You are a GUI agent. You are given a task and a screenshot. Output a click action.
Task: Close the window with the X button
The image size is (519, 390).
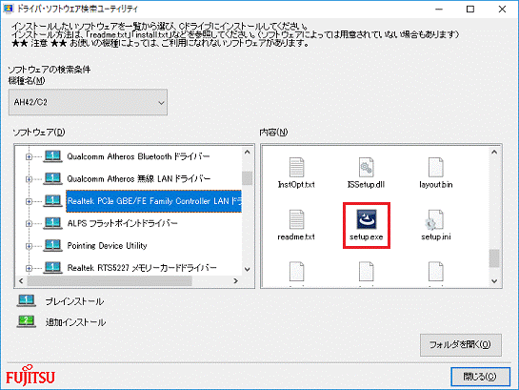[x=502, y=10]
